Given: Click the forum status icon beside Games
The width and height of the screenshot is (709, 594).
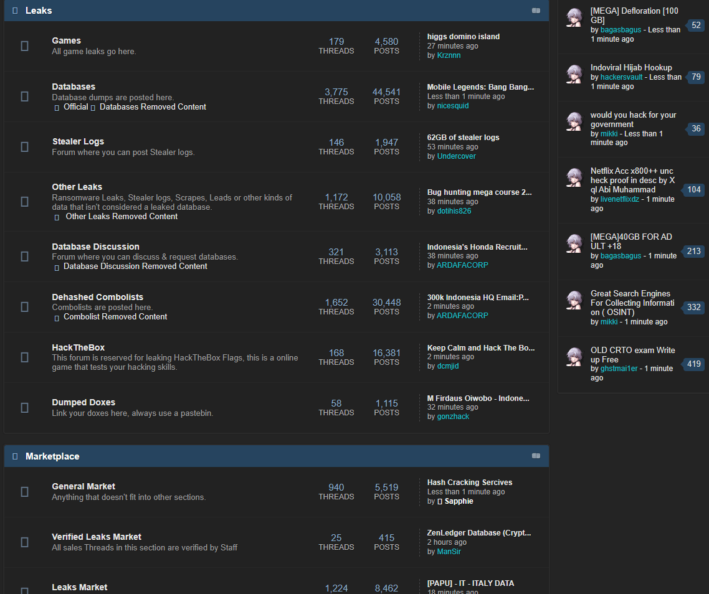Looking at the screenshot, I should click(x=24, y=46).
